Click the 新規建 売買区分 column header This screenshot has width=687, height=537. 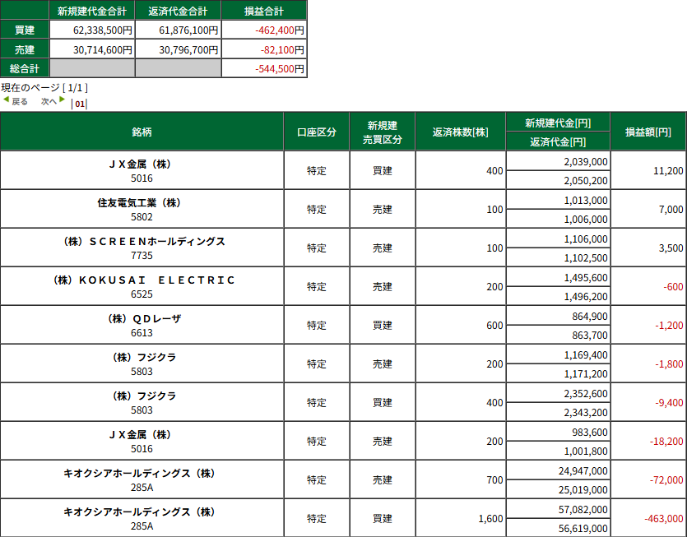382,132
